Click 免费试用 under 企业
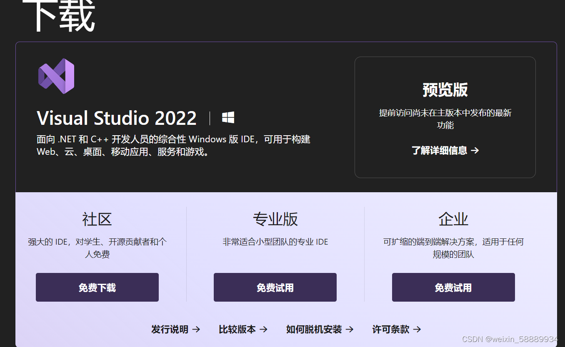Image resolution: width=565 pixels, height=347 pixels. point(453,287)
